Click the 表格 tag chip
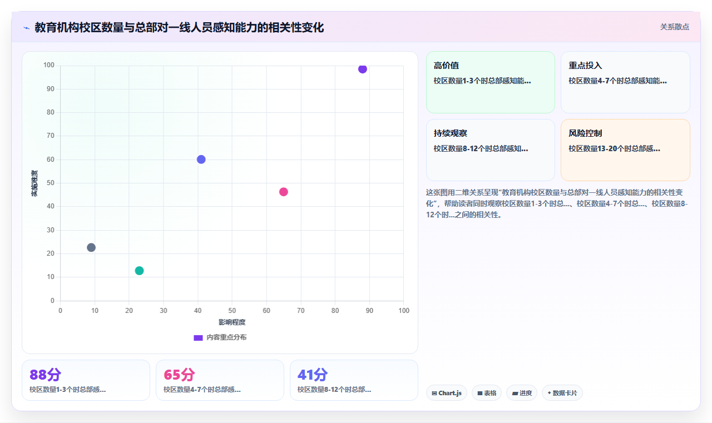Screen dimensions: 712x423 coord(487,393)
